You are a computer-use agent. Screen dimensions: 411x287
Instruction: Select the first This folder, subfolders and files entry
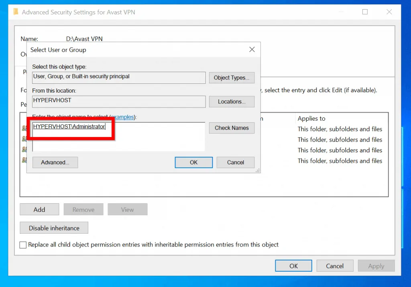point(340,129)
